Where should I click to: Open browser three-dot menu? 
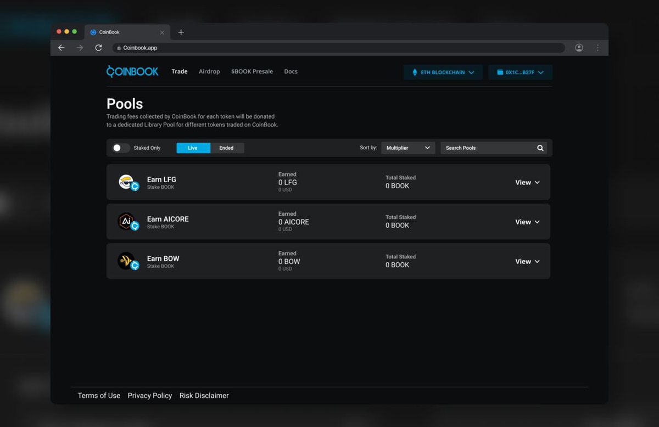pos(597,48)
